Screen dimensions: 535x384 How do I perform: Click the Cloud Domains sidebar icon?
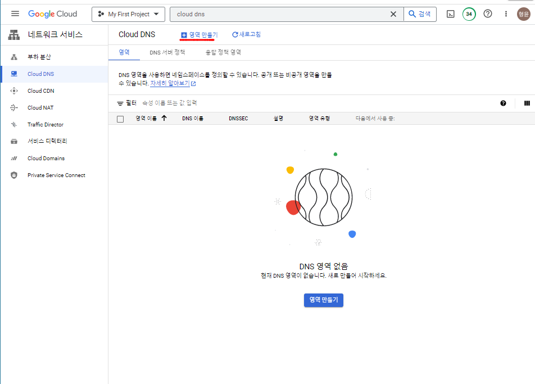tap(14, 159)
